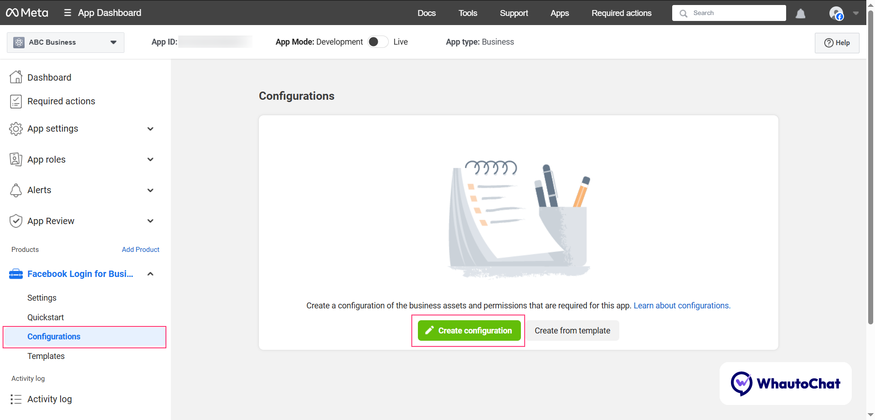This screenshot has width=875, height=420.
Task: Click the Help button
Action: (837, 42)
